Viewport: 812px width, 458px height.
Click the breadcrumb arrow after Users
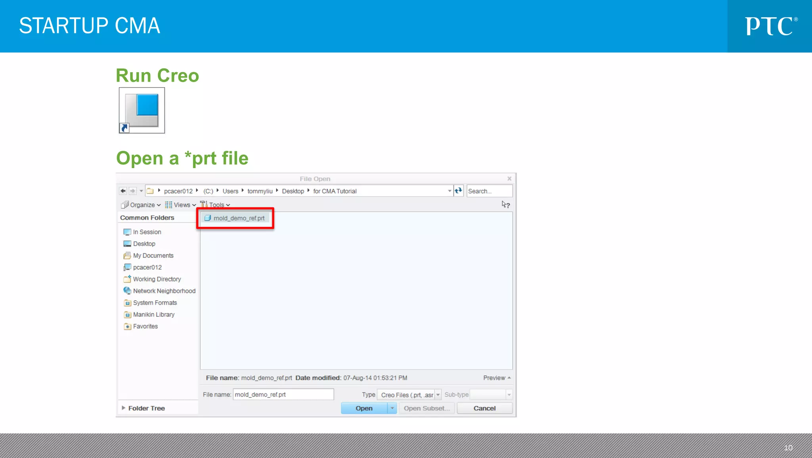[x=243, y=191]
